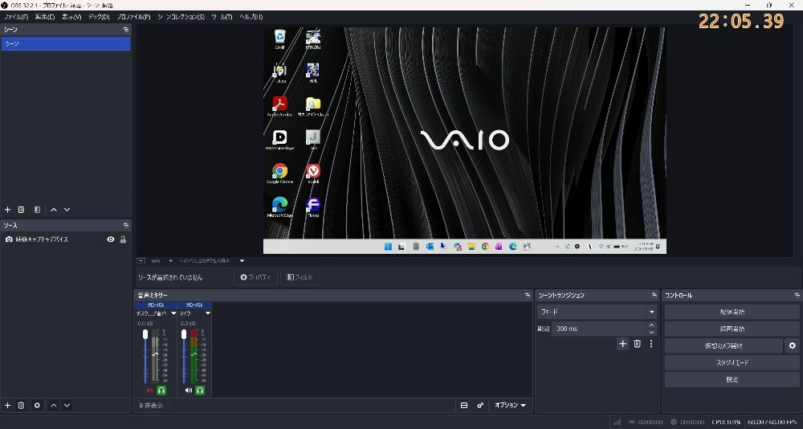Screen dimensions: 803x429
Task: Open the 表示(V) menu
Action: click(71, 17)
